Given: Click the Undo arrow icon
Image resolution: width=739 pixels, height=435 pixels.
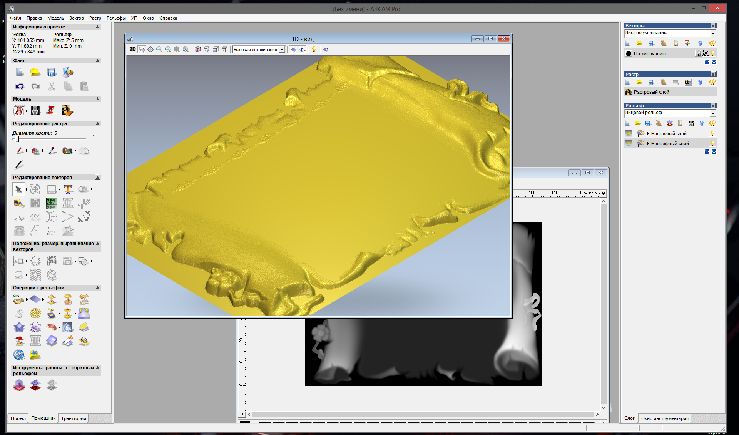Looking at the screenshot, I should click(20, 86).
